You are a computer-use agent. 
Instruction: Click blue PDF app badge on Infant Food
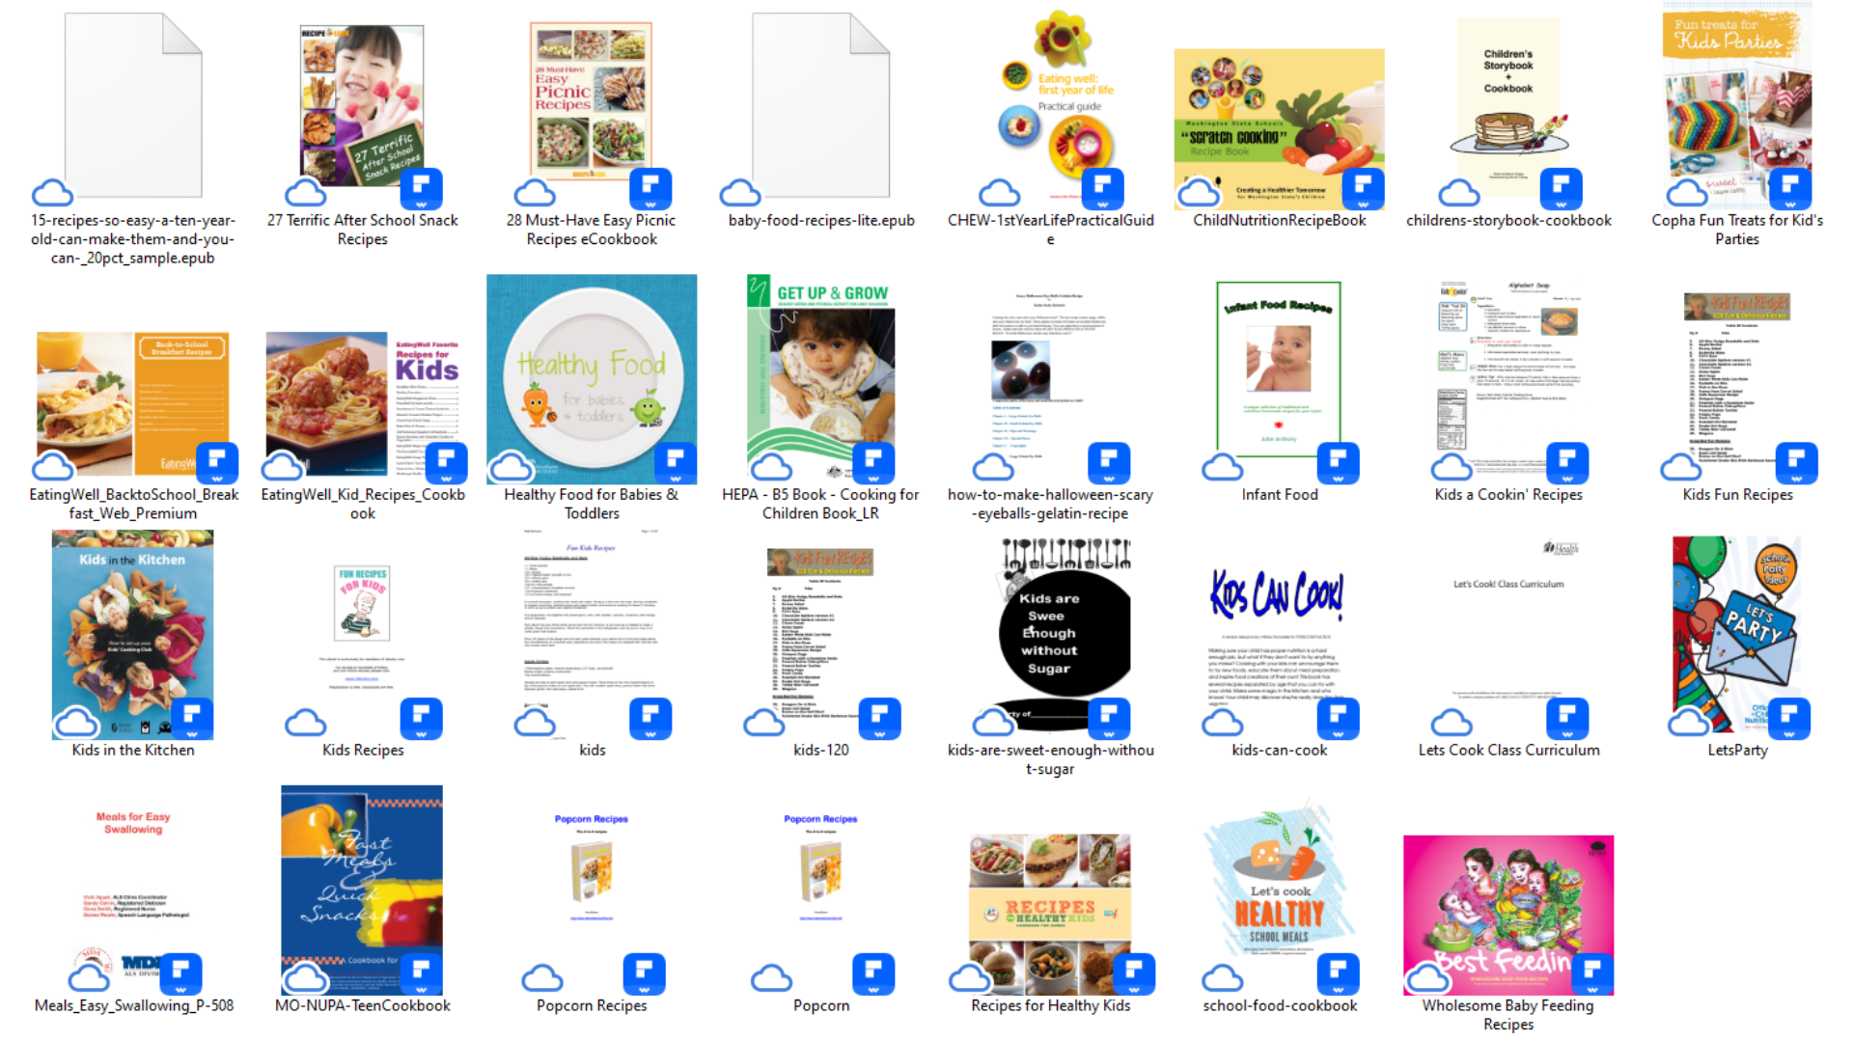1338,462
